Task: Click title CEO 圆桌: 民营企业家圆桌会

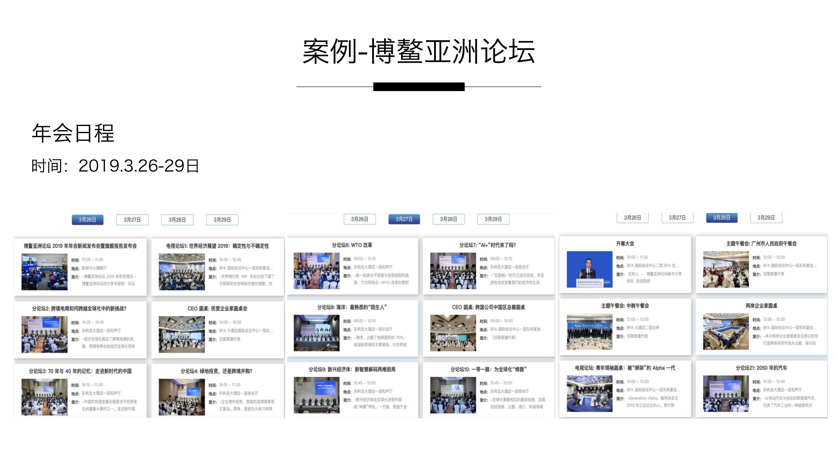Action: coord(217,309)
